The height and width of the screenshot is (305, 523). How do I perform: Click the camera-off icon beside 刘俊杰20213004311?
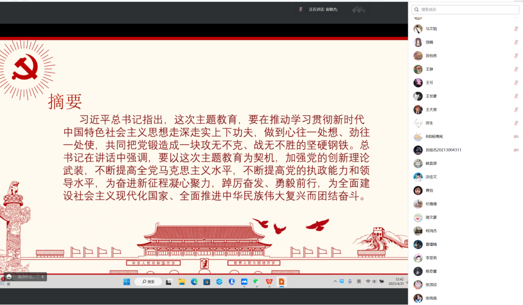click(x=516, y=150)
